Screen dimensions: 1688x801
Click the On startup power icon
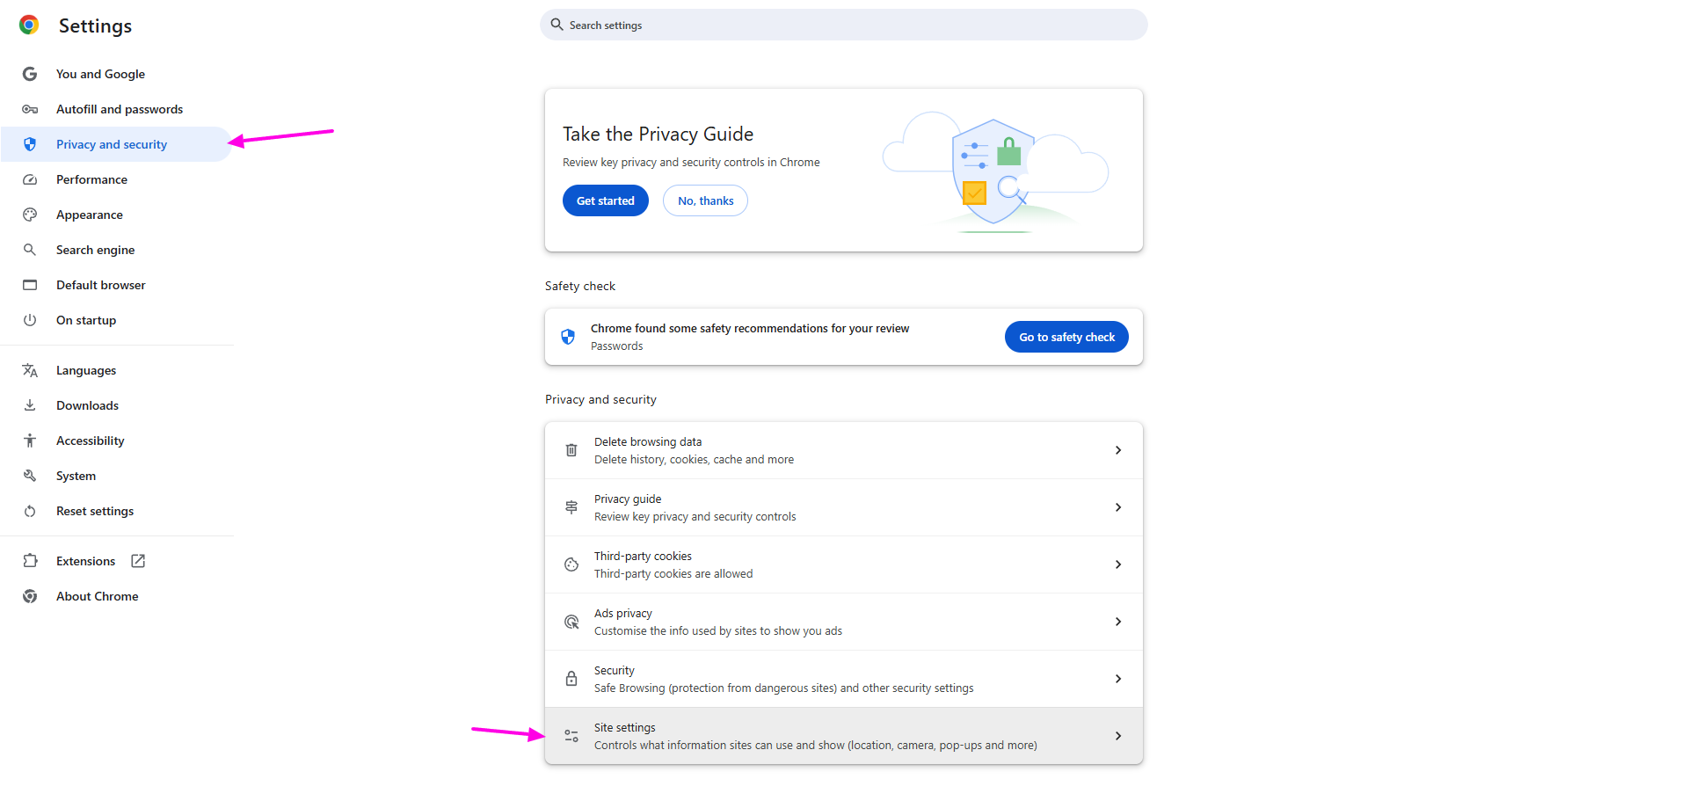(30, 320)
